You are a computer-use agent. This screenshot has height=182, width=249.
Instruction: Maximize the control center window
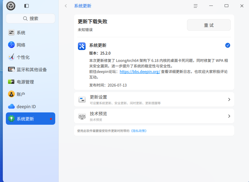pos(226,6)
